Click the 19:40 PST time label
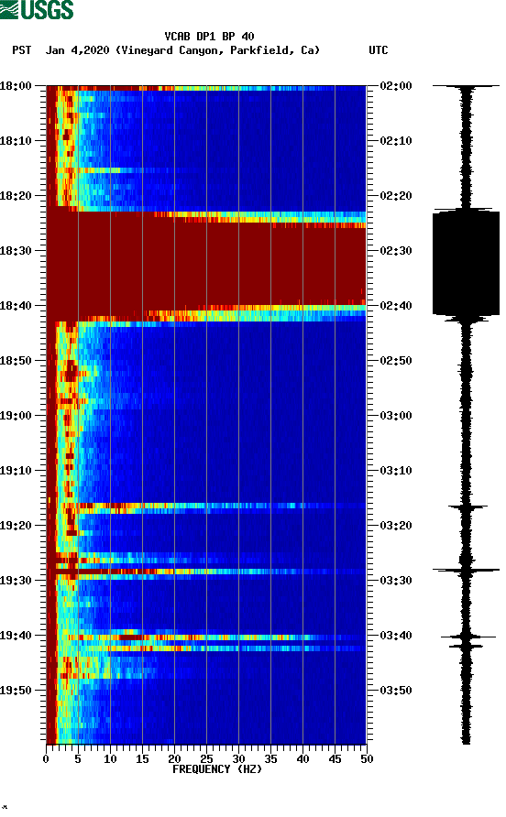The width and height of the screenshot is (506, 817). 16,636
